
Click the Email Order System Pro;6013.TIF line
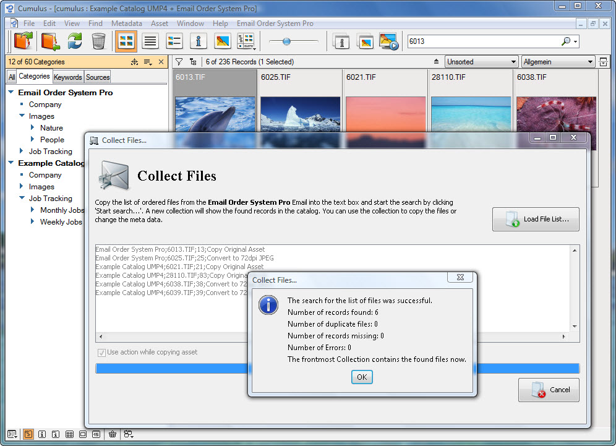coord(180,249)
